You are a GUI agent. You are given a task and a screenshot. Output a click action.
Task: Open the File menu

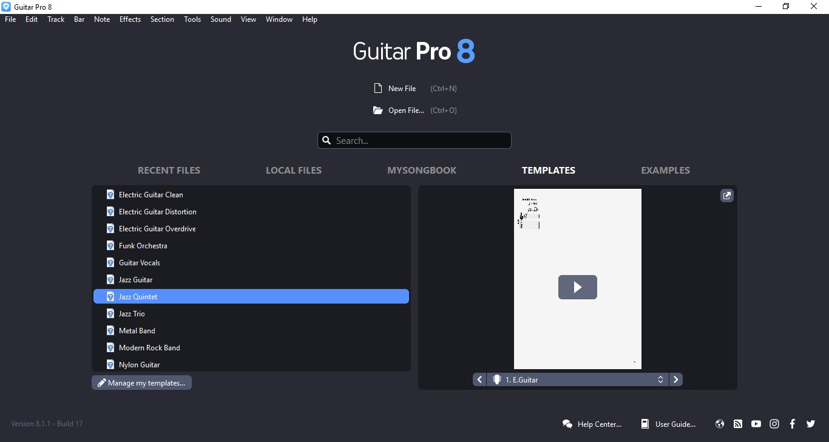10,19
